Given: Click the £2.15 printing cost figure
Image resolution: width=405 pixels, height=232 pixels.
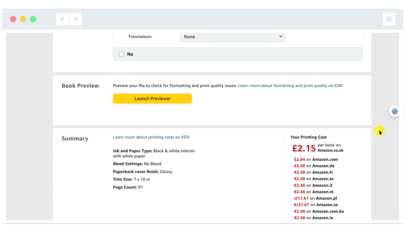Looking at the screenshot, I should click(304, 148).
